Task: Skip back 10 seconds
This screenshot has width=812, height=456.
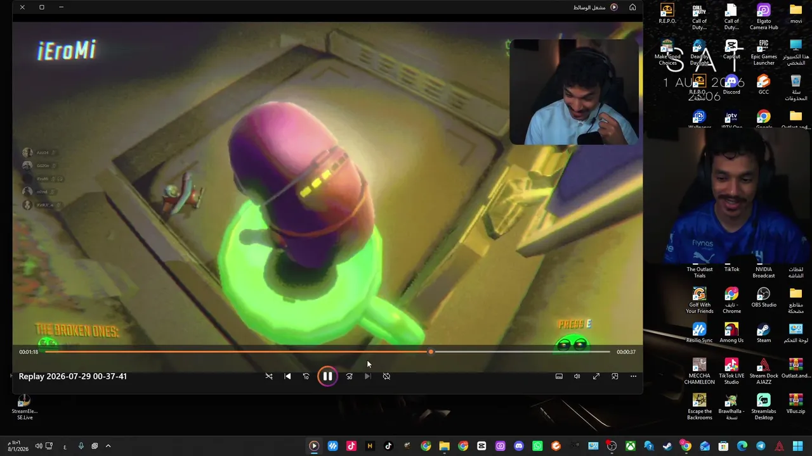Action: pos(306,376)
